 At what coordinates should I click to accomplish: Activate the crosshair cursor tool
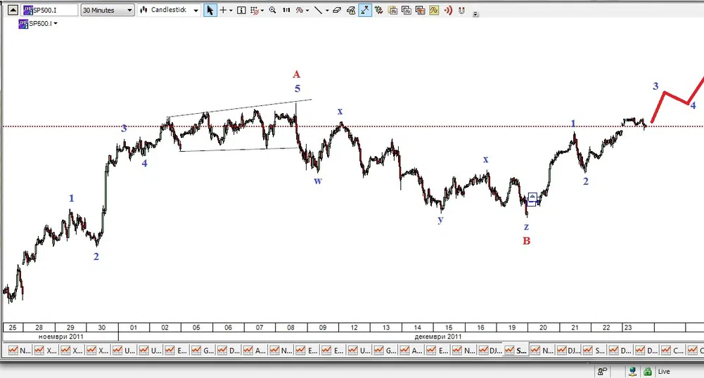pos(224,11)
